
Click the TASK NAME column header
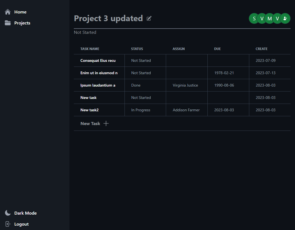point(90,49)
